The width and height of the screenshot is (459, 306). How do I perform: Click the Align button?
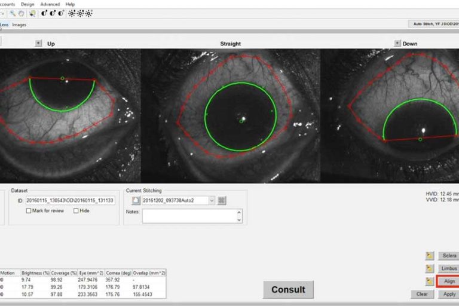coord(448,281)
